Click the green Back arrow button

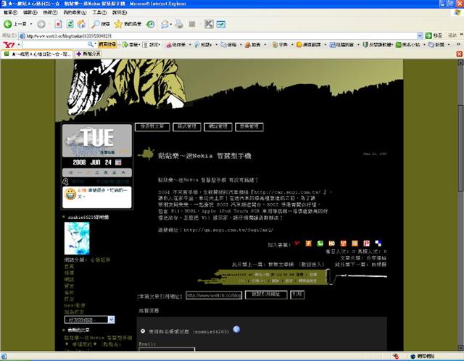(8, 24)
